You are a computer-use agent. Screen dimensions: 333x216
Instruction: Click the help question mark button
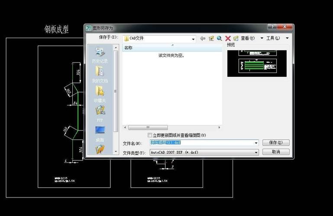click(272, 27)
